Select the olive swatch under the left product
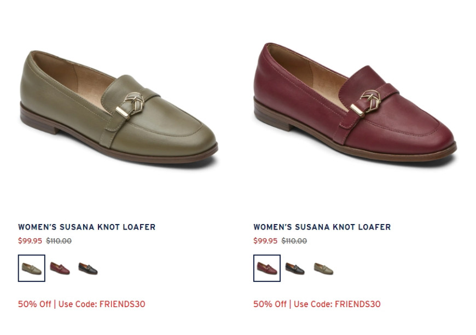The width and height of the screenshot is (476, 335). tap(32, 268)
